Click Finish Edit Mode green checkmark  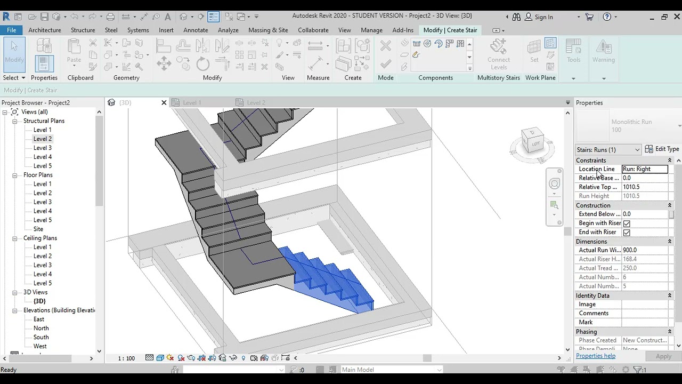[386, 65]
